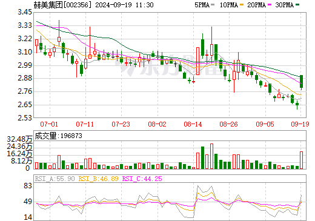Viewport: 315px width, 221px height.
Task: Click the last green candlestick on 09-19
Action: (301, 82)
